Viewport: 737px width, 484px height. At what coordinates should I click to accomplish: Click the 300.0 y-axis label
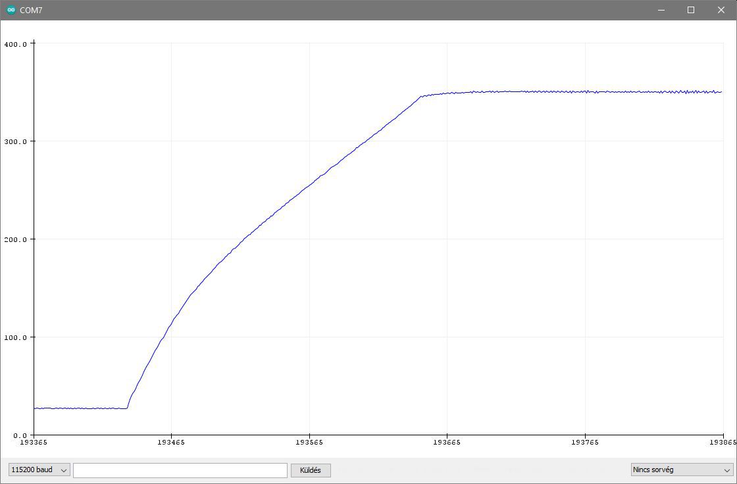click(x=16, y=141)
